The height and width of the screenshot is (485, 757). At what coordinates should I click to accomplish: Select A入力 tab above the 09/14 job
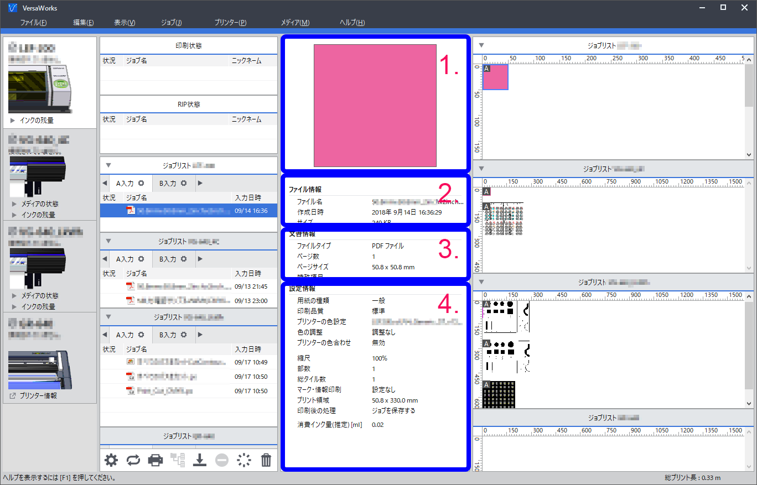[130, 183]
